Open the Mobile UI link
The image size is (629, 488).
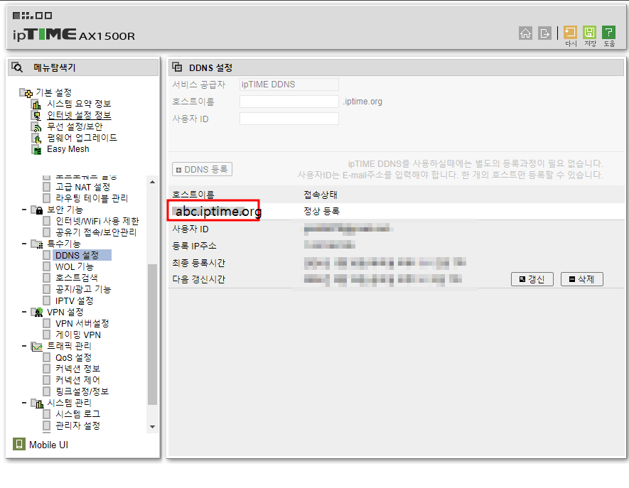coord(48,445)
